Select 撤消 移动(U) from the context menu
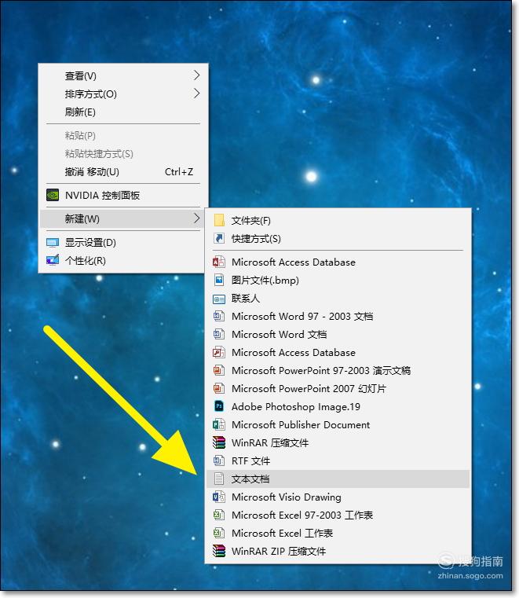Viewport: 519px width, 598px height. coord(123,171)
